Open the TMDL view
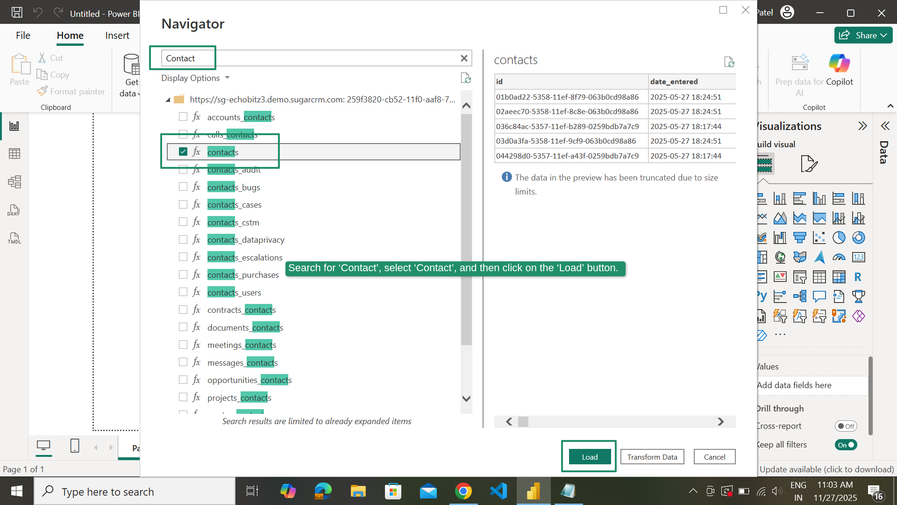897x505 pixels. point(14,238)
